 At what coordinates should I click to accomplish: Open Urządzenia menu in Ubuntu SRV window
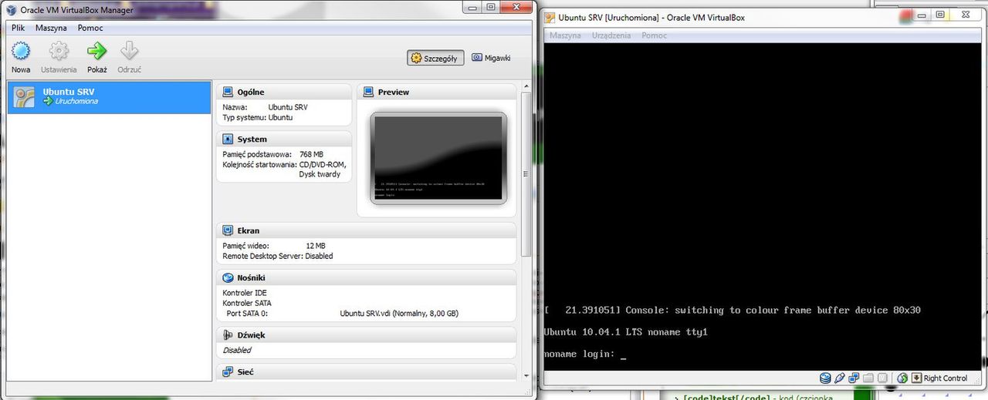(611, 35)
